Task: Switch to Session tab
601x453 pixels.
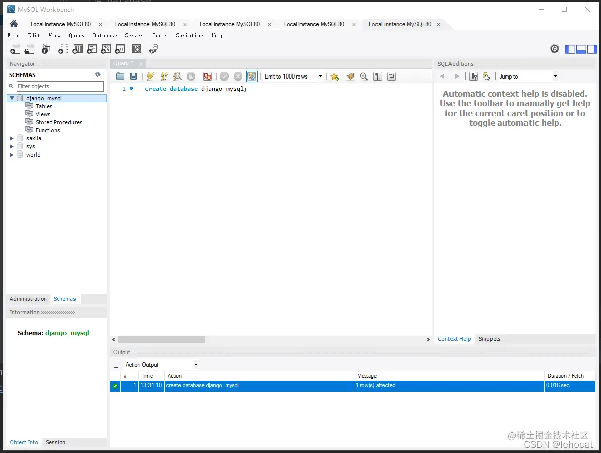Action: click(55, 442)
